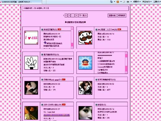
Task: Open the Paul Frank monkey album thumbnail
Action: point(85,63)
